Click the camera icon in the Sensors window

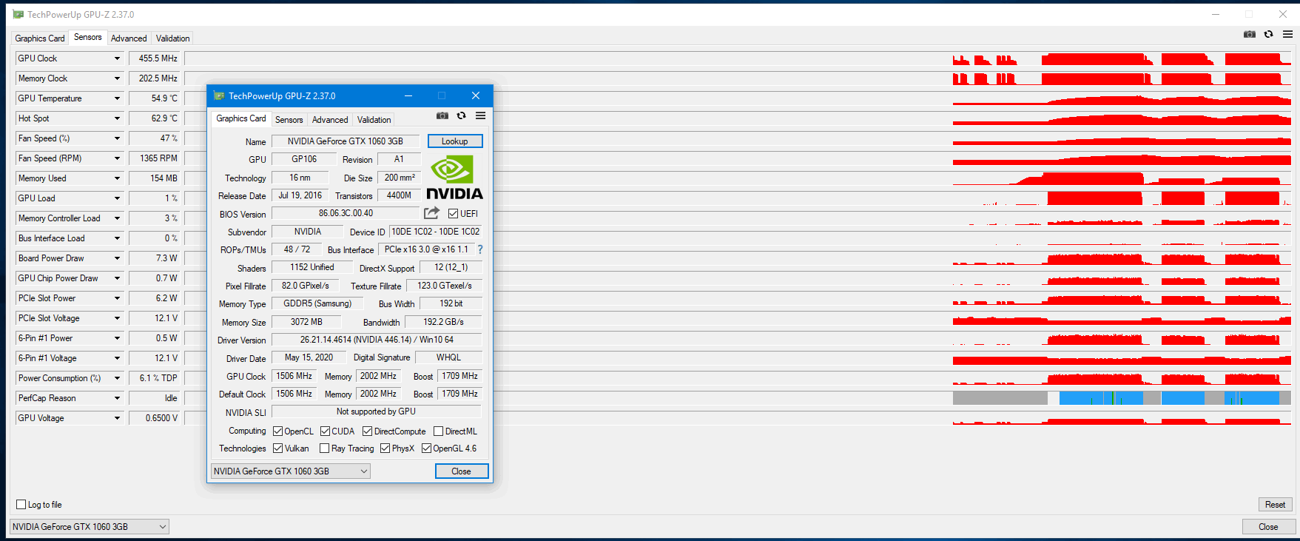tap(1250, 34)
